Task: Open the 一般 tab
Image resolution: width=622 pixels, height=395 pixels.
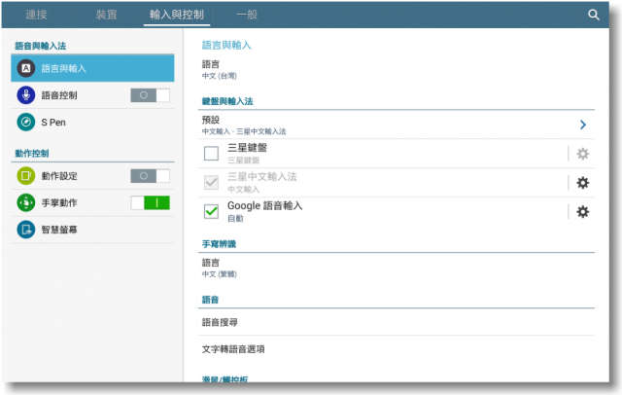Action: point(247,15)
